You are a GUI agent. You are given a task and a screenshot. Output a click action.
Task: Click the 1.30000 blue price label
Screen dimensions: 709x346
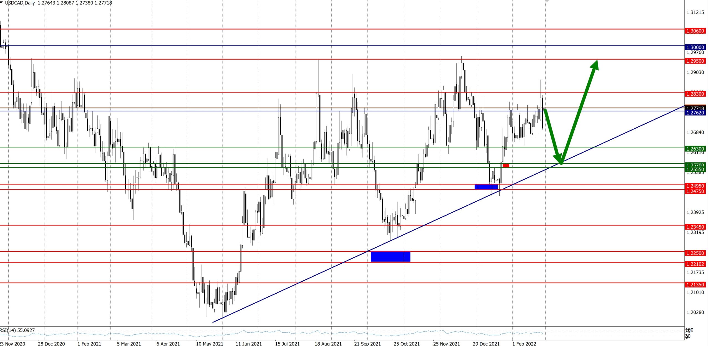point(695,47)
